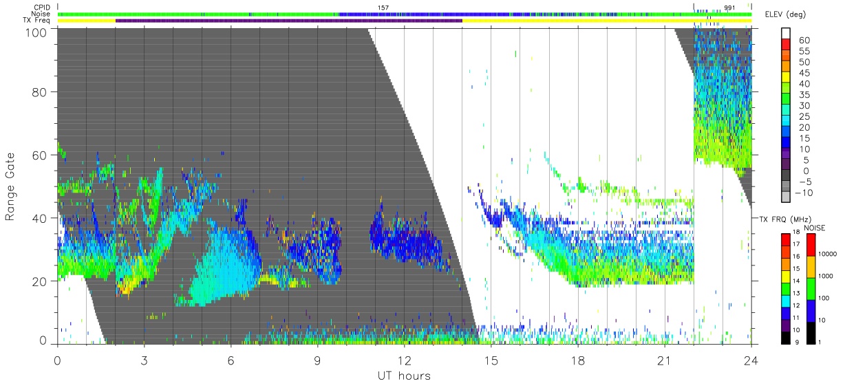Click the purple section of TX Freq bar
The height and width of the screenshot is (390, 845).
(289, 21)
